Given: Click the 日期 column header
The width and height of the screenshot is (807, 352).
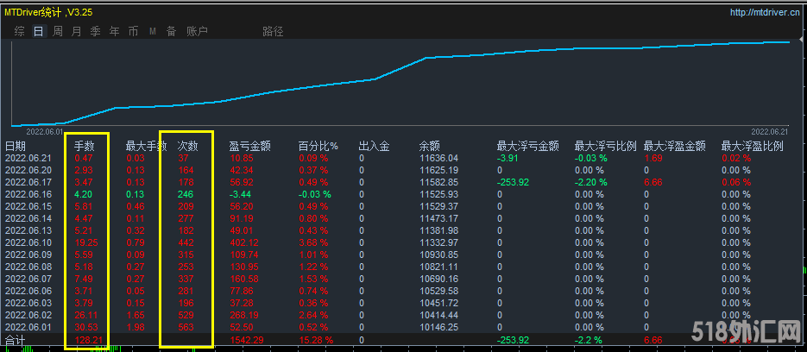Looking at the screenshot, I should 16,147.
